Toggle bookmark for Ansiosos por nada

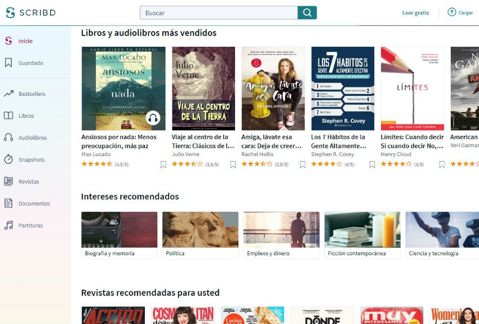click(163, 165)
